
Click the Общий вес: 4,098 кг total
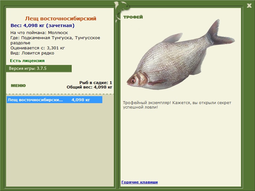pyautogui.click(x=89, y=87)
